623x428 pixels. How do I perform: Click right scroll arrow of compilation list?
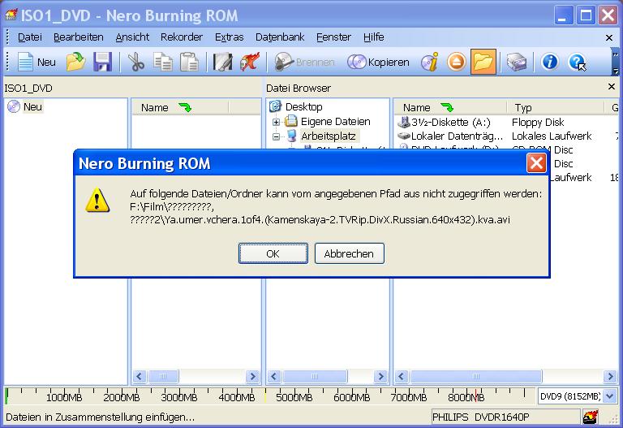[252, 376]
